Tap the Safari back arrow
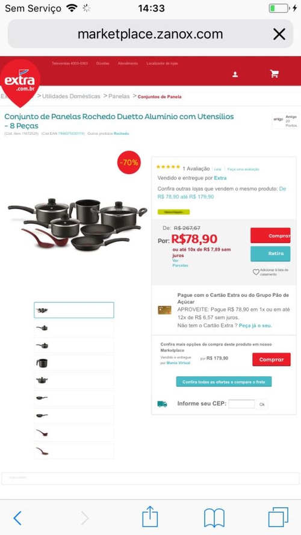 17,518
